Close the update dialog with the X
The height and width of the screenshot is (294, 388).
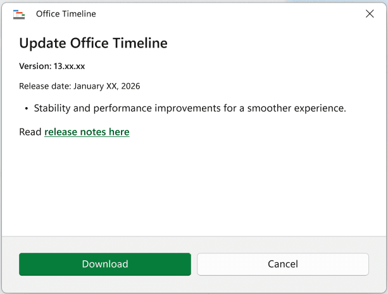(370, 14)
